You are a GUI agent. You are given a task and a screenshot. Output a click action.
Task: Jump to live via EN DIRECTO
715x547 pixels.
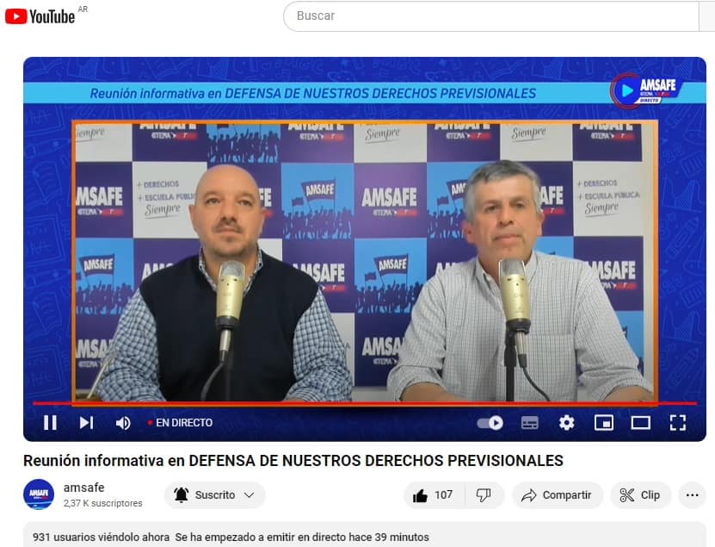[180, 423]
